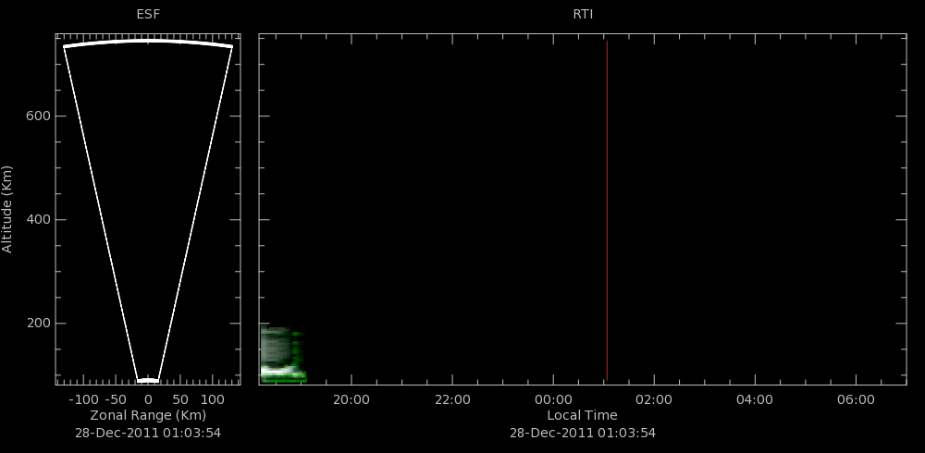The height and width of the screenshot is (453, 925).
Task: Click the small bottom arc of the ESF fan
Action: [148, 380]
